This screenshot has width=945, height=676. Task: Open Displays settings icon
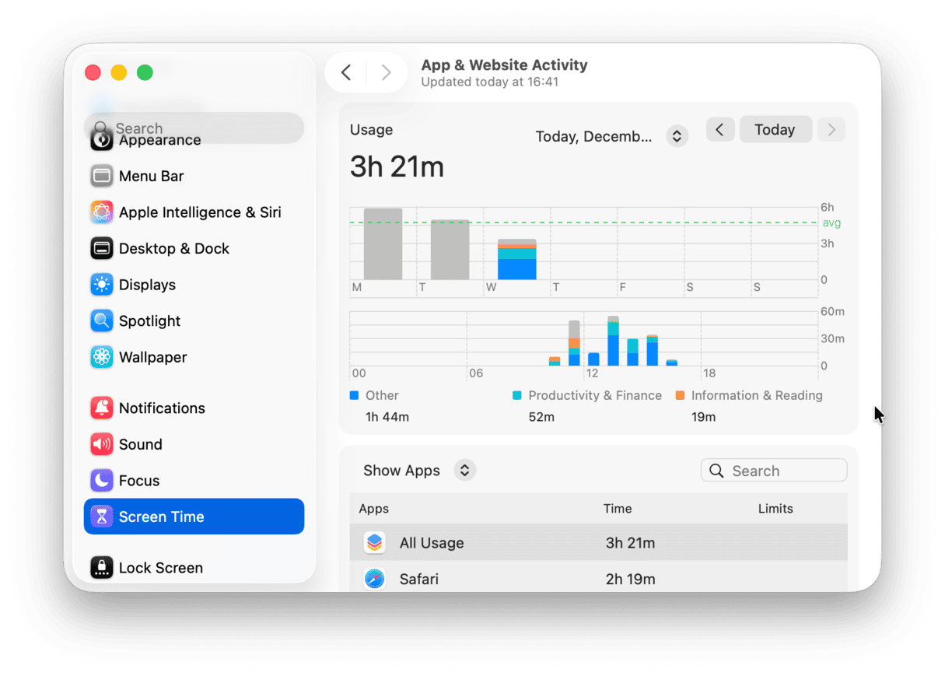(x=102, y=285)
